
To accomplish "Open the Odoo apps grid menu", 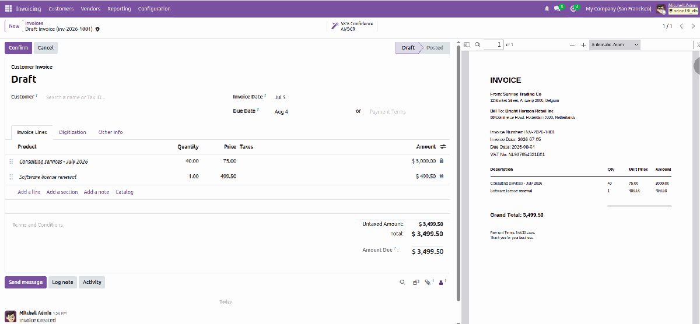I will [x=8, y=9].
